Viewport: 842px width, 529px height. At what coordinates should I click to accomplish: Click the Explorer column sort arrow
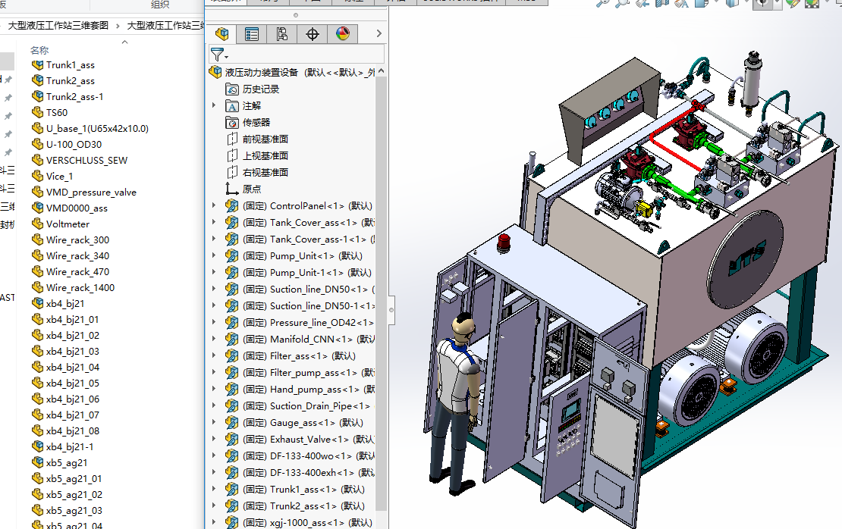pos(124,42)
